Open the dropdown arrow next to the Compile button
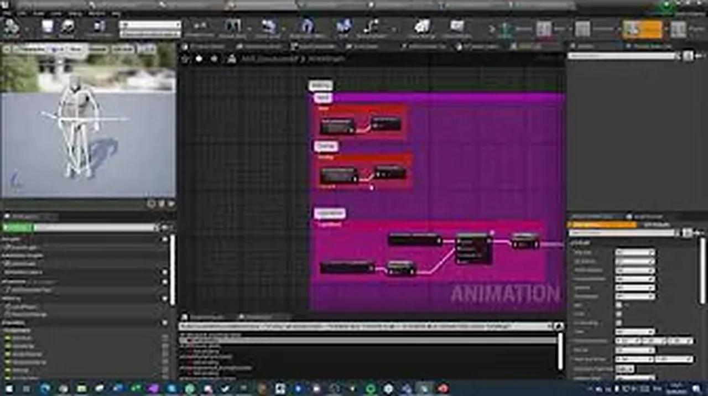The height and width of the screenshot is (396, 708). click(x=27, y=29)
